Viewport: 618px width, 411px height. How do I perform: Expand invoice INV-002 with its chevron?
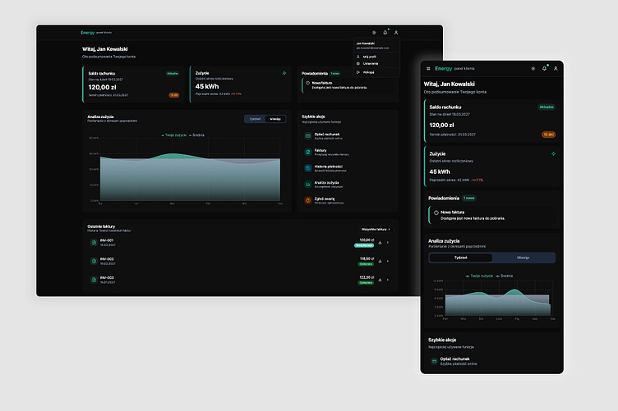[388, 261]
